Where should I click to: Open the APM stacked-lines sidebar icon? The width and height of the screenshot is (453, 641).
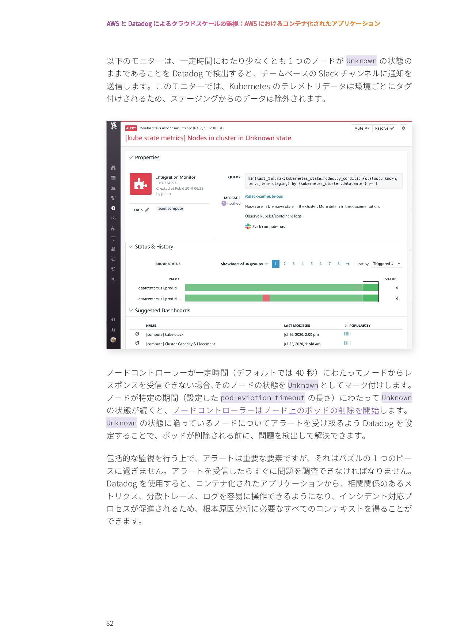113,238
